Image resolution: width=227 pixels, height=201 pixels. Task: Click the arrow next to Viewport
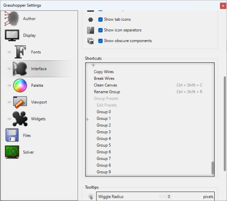click(9, 102)
